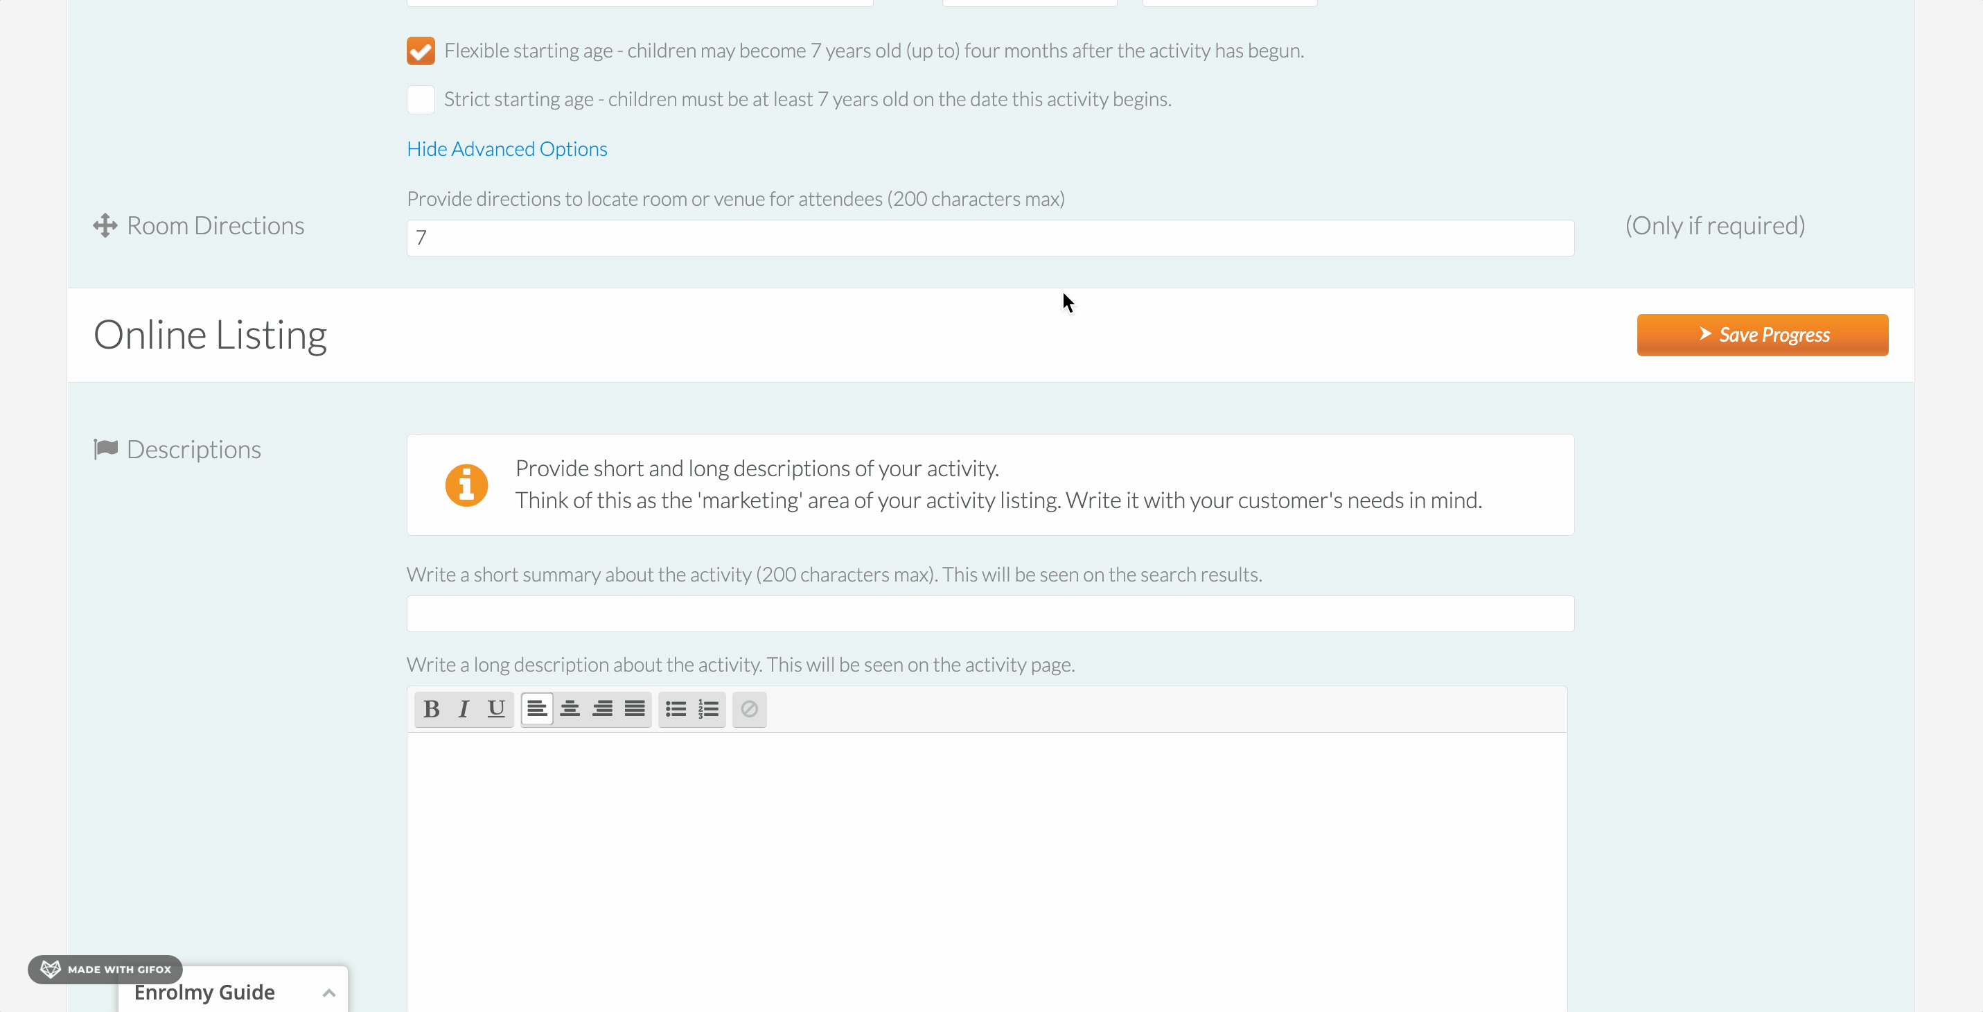This screenshot has height=1012, width=1983.
Task: Toggle bold formatting in description editor
Action: [x=431, y=708]
